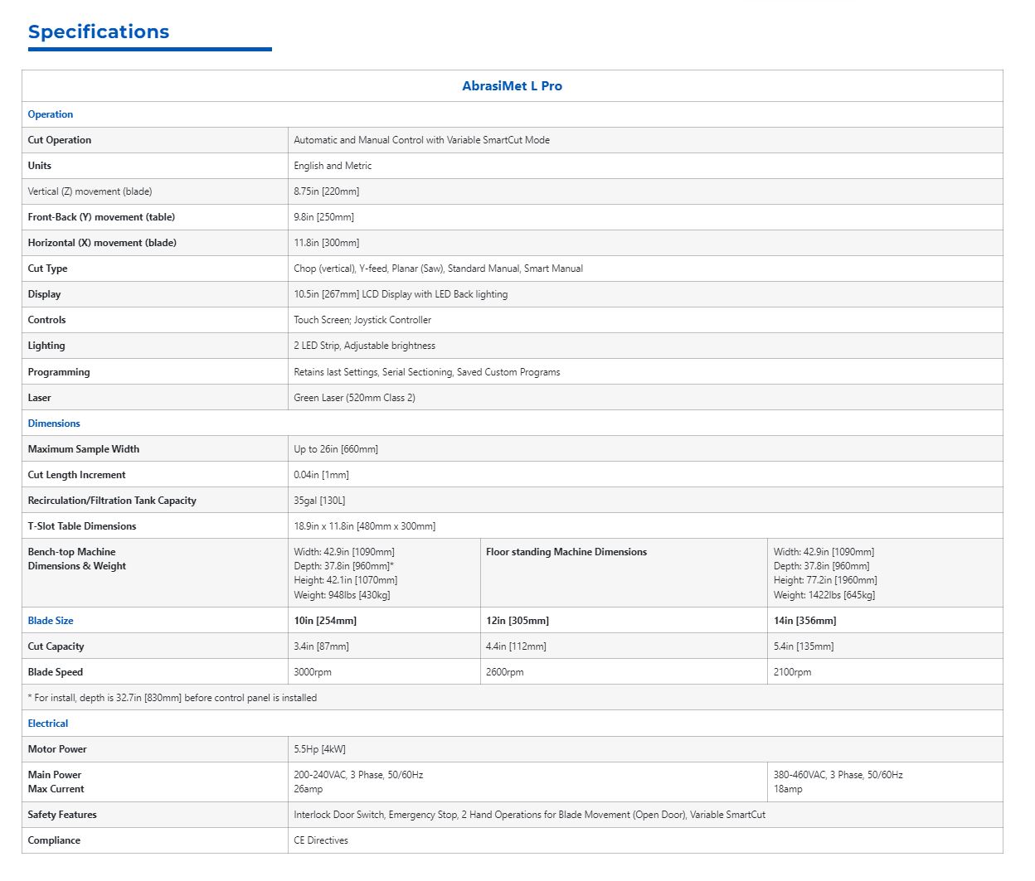Select the 2100rpm blade speed

793,672
